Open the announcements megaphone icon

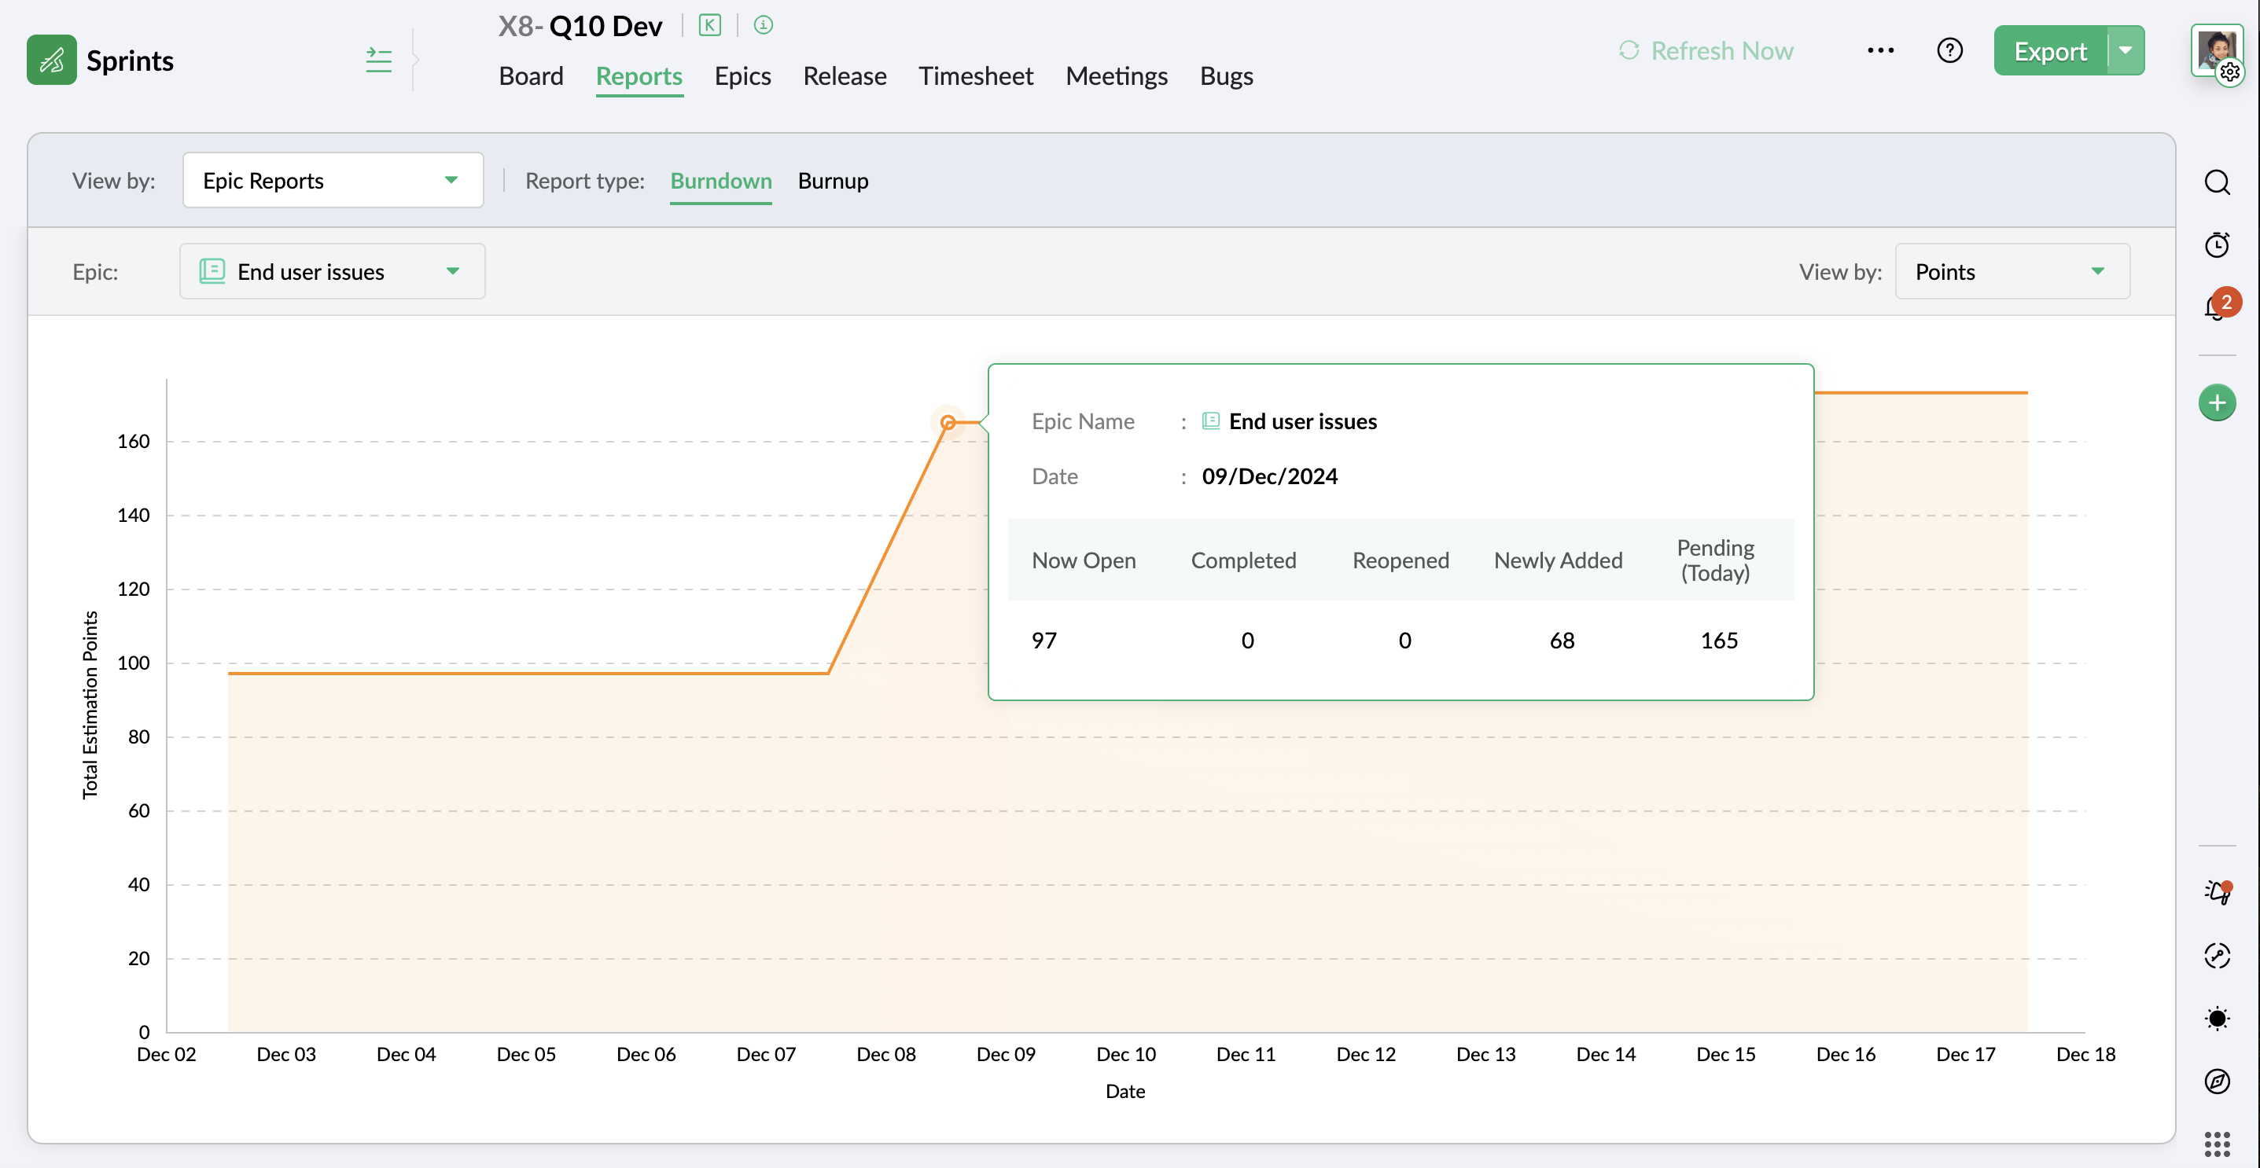coord(2217,893)
